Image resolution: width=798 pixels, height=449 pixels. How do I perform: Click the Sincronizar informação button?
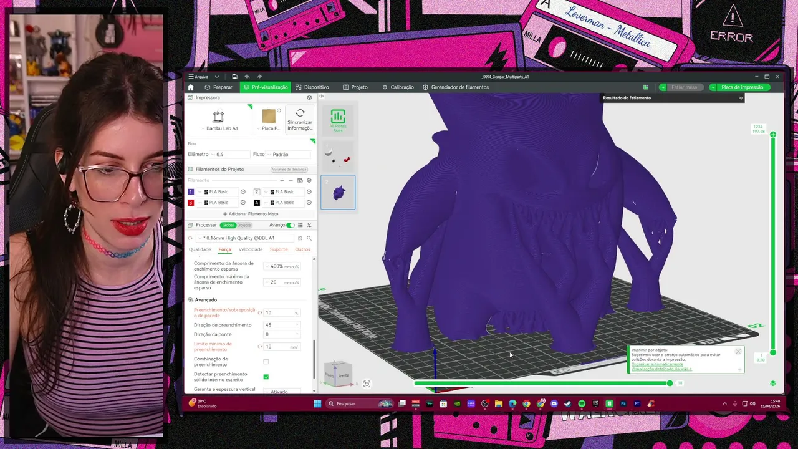[300, 119]
